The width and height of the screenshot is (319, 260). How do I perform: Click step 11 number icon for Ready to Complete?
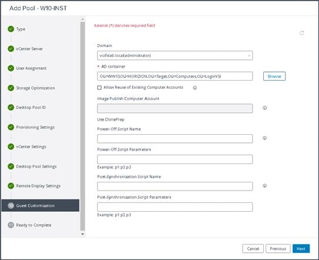(x=11, y=225)
